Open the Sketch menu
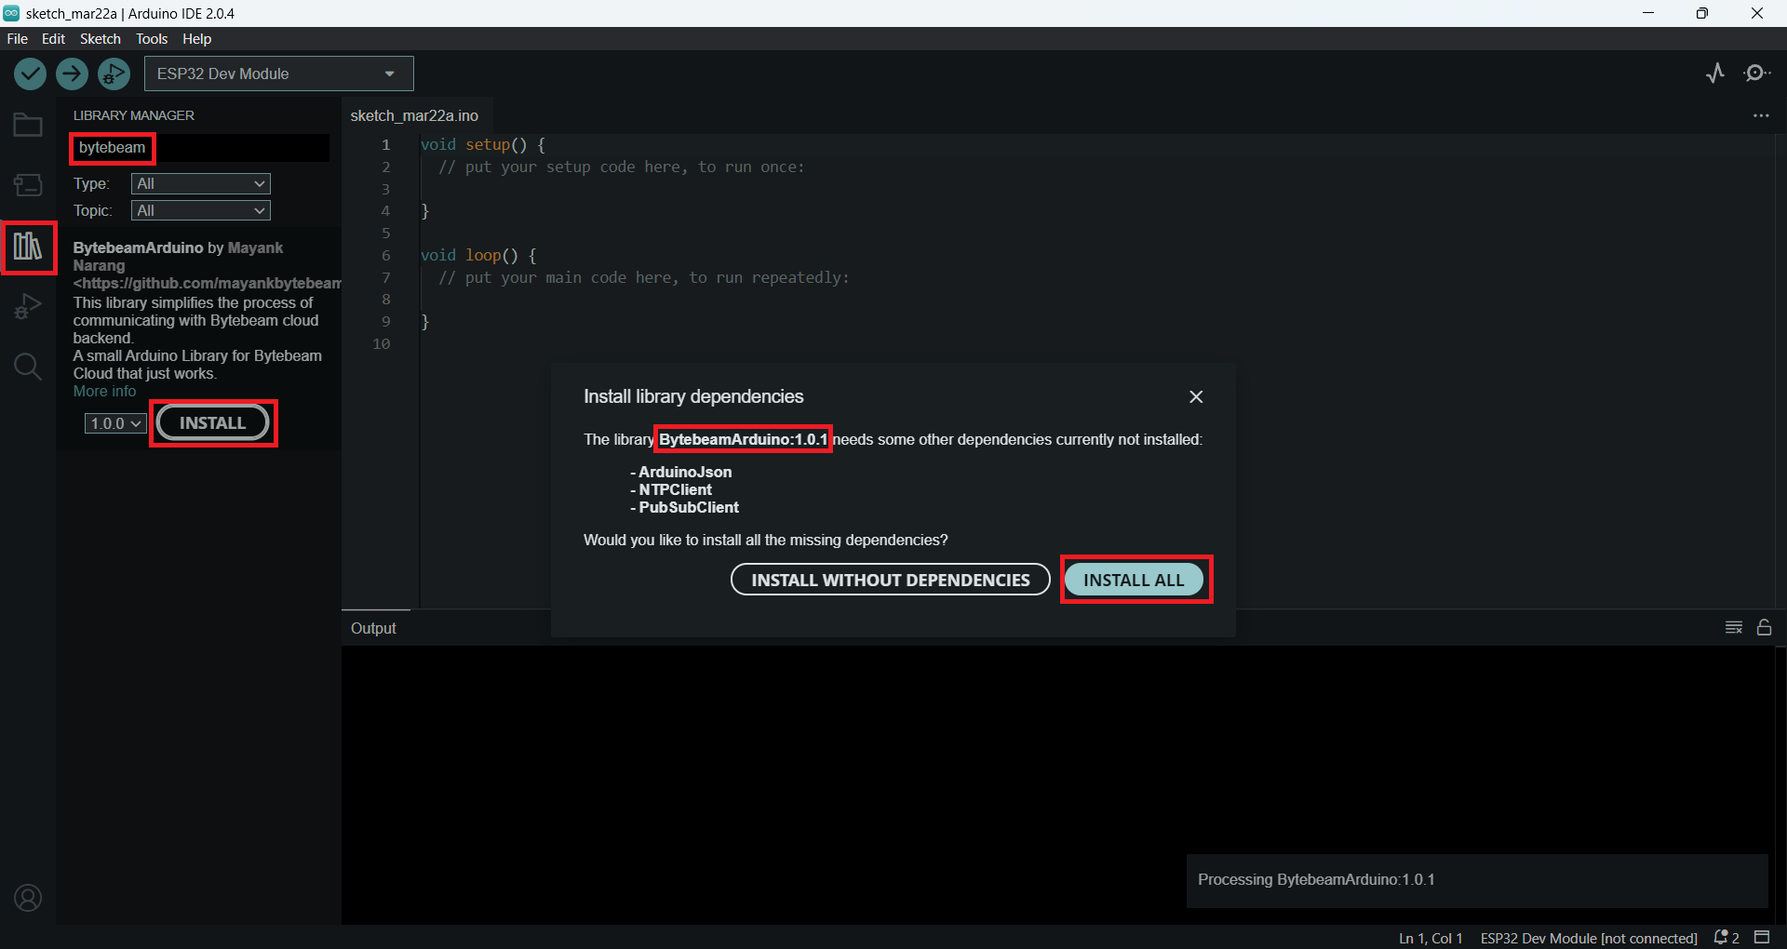Screen dimensions: 1787x949 coord(101,39)
